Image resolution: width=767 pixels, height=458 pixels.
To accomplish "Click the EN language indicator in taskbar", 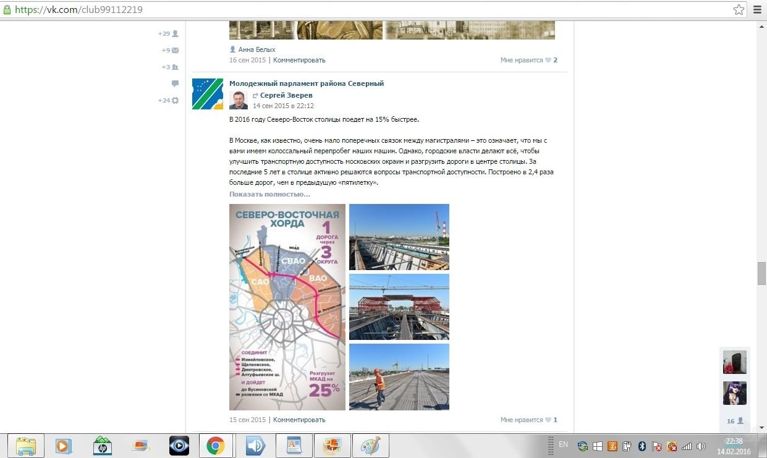I will tap(563, 444).
